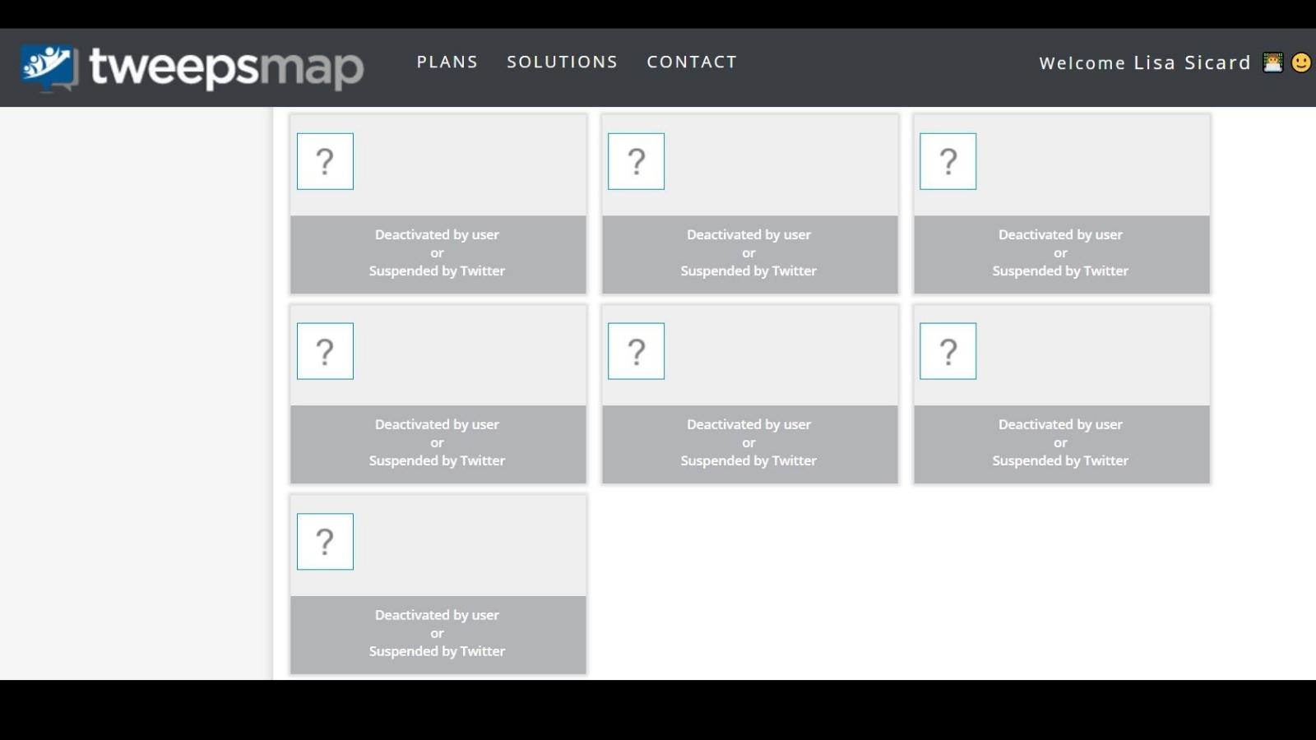Click the Welcome Lisa Sicard account text
This screenshot has height=740, width=1316.
point(1145,63)
